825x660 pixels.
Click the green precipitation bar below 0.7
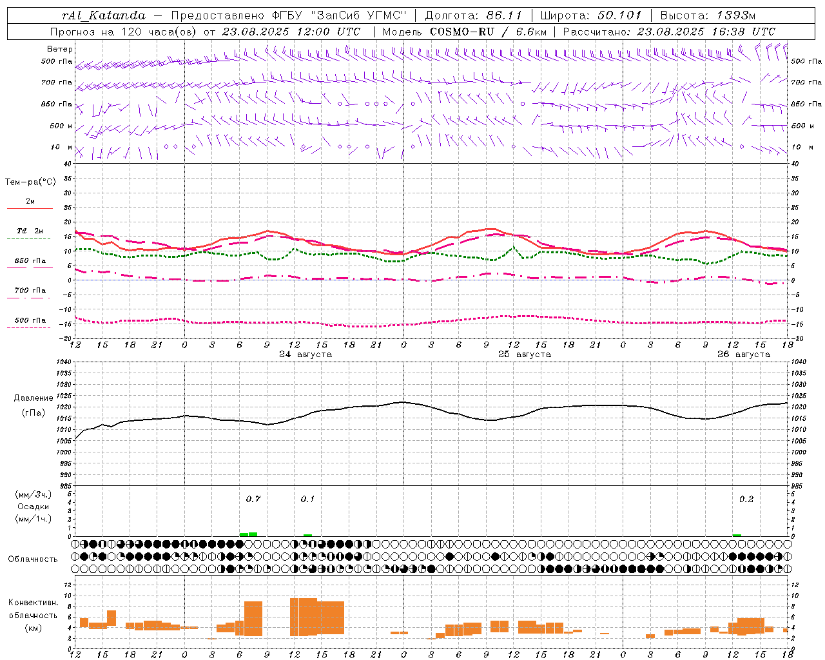tap(248, 534)
